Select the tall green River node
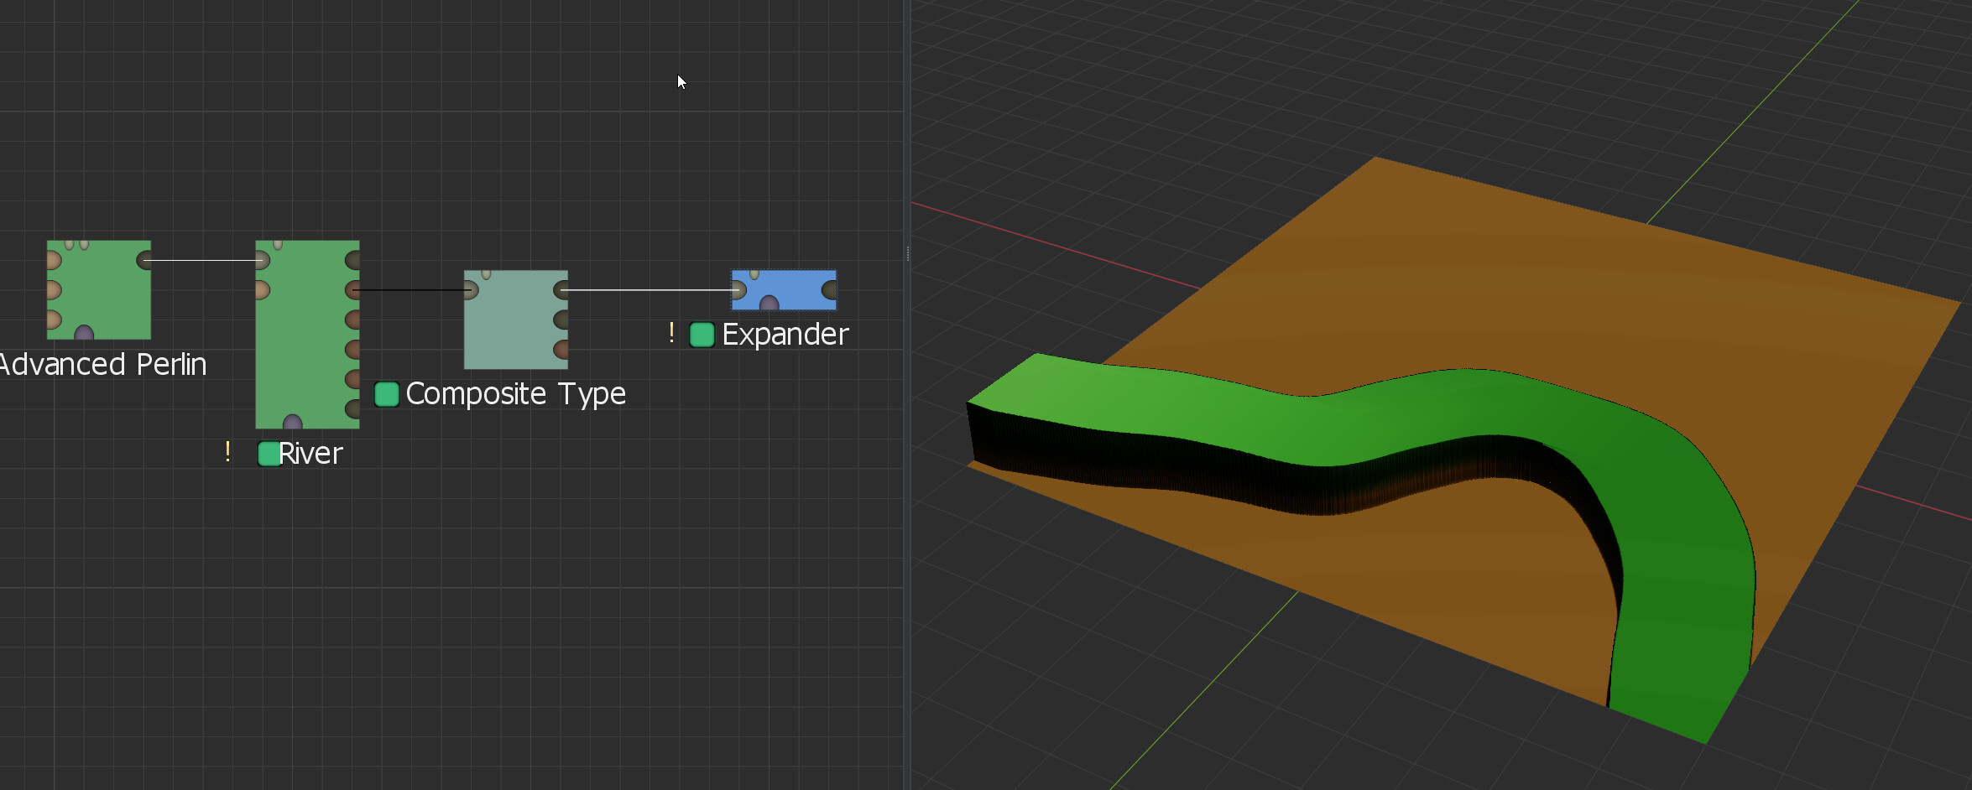The image size is (1972, 790). click(307, 335)
